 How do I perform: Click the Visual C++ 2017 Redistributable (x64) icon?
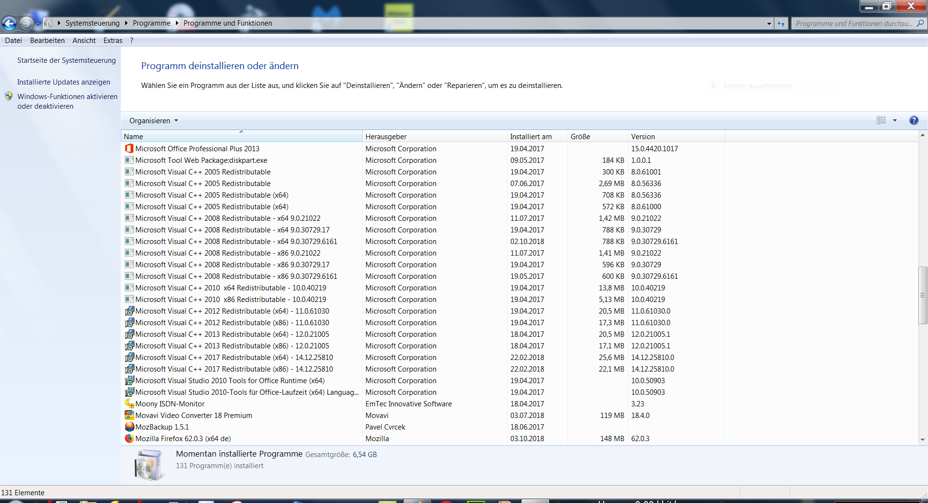coord(129,357)
